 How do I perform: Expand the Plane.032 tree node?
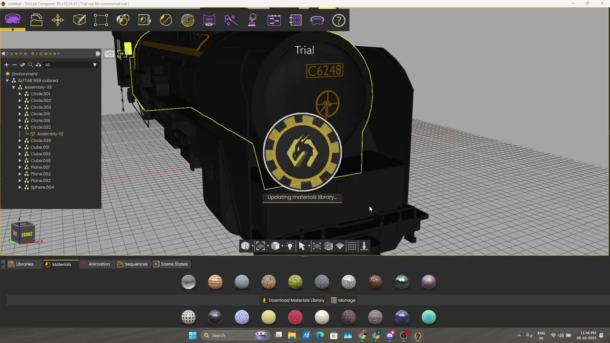[20, 181]
